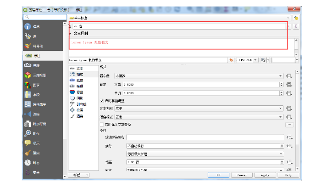Open the 值 field dropdown showing 省
The height and width of the screenshot is (184, 325).
coord(182,26)
